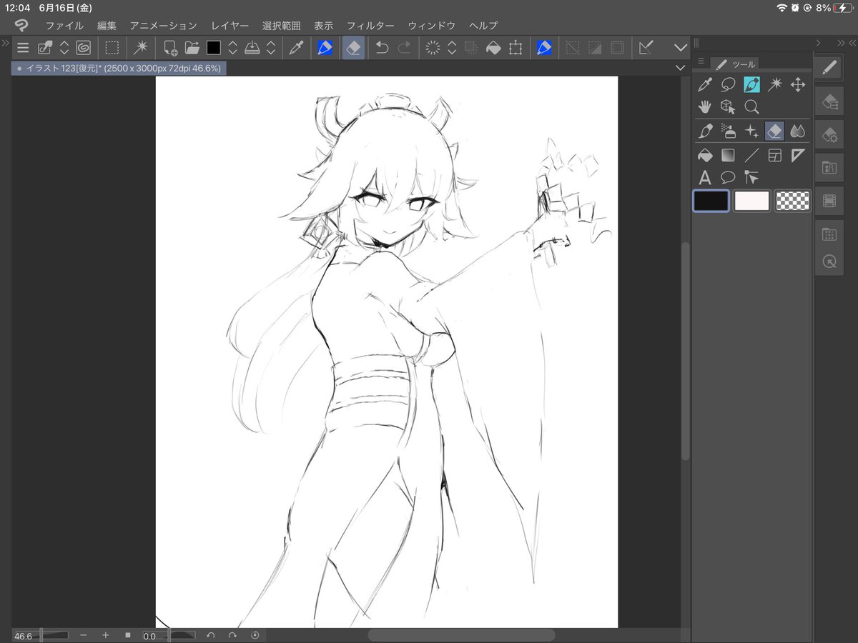Image resolution: width=858 pixels, height=643 pixels.
Task: Select the Text tool
Action: point(705,177)
